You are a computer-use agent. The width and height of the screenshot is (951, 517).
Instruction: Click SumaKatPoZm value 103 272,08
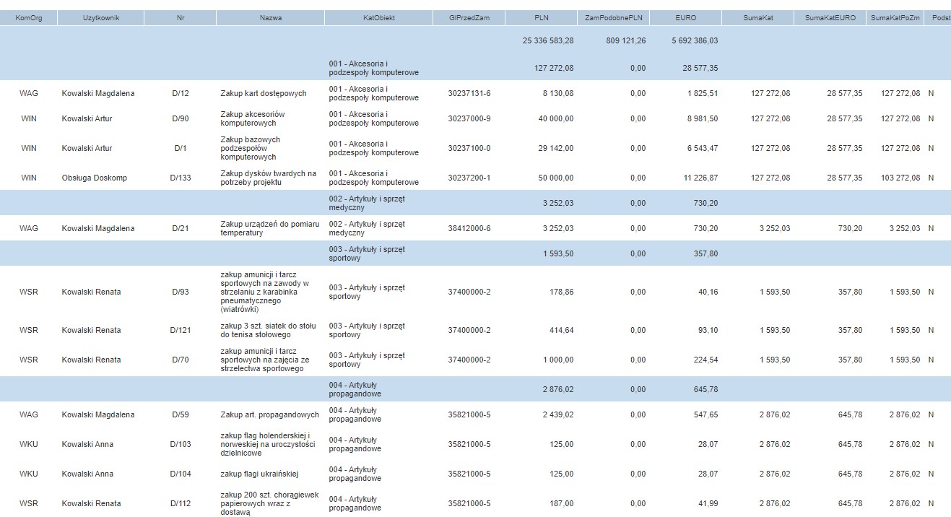(x=900, y=178)
